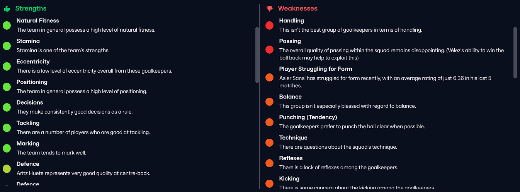The height and width of the screenshot is (192, 520).
Task: Open the Aritz Huete centre-back note
Action: (x=83, y=173)
